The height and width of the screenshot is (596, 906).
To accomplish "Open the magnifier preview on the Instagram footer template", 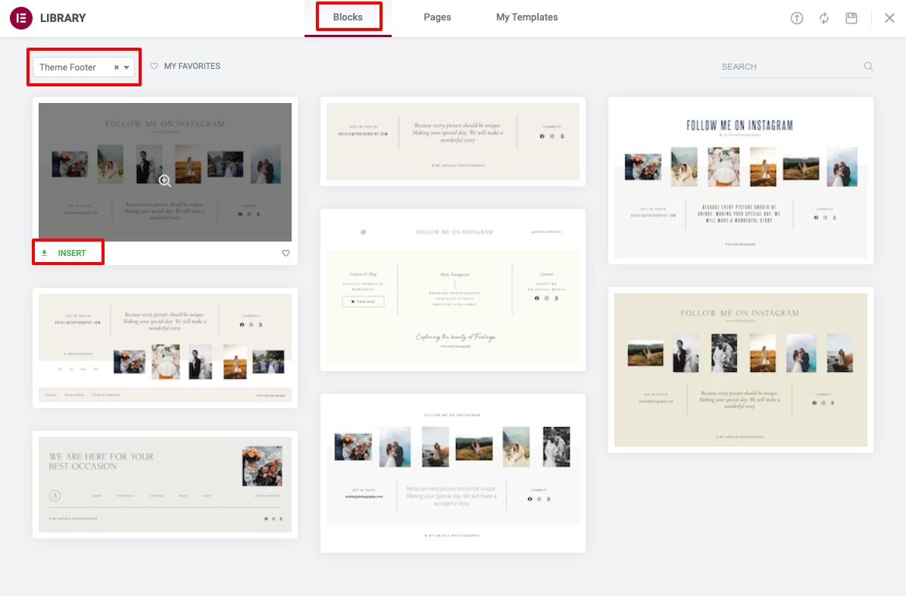I will click(164, 181).
